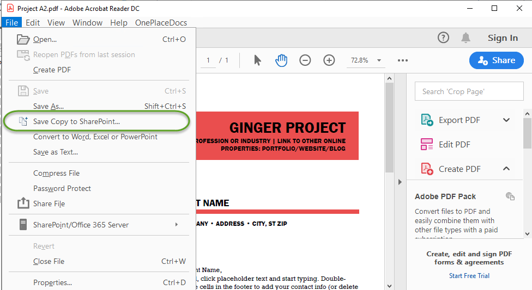The image size is (532, 290).
Task: Click the Share File upload icon
Action: [23, 203]
